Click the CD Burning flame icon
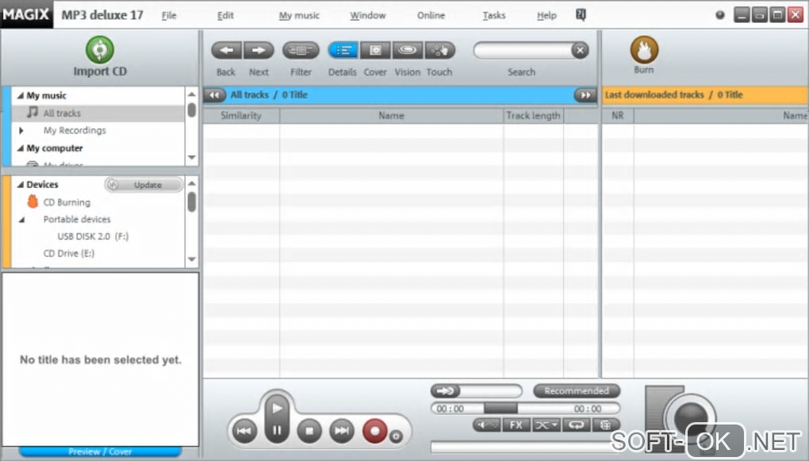809x461 pixels. click(33, 202)
